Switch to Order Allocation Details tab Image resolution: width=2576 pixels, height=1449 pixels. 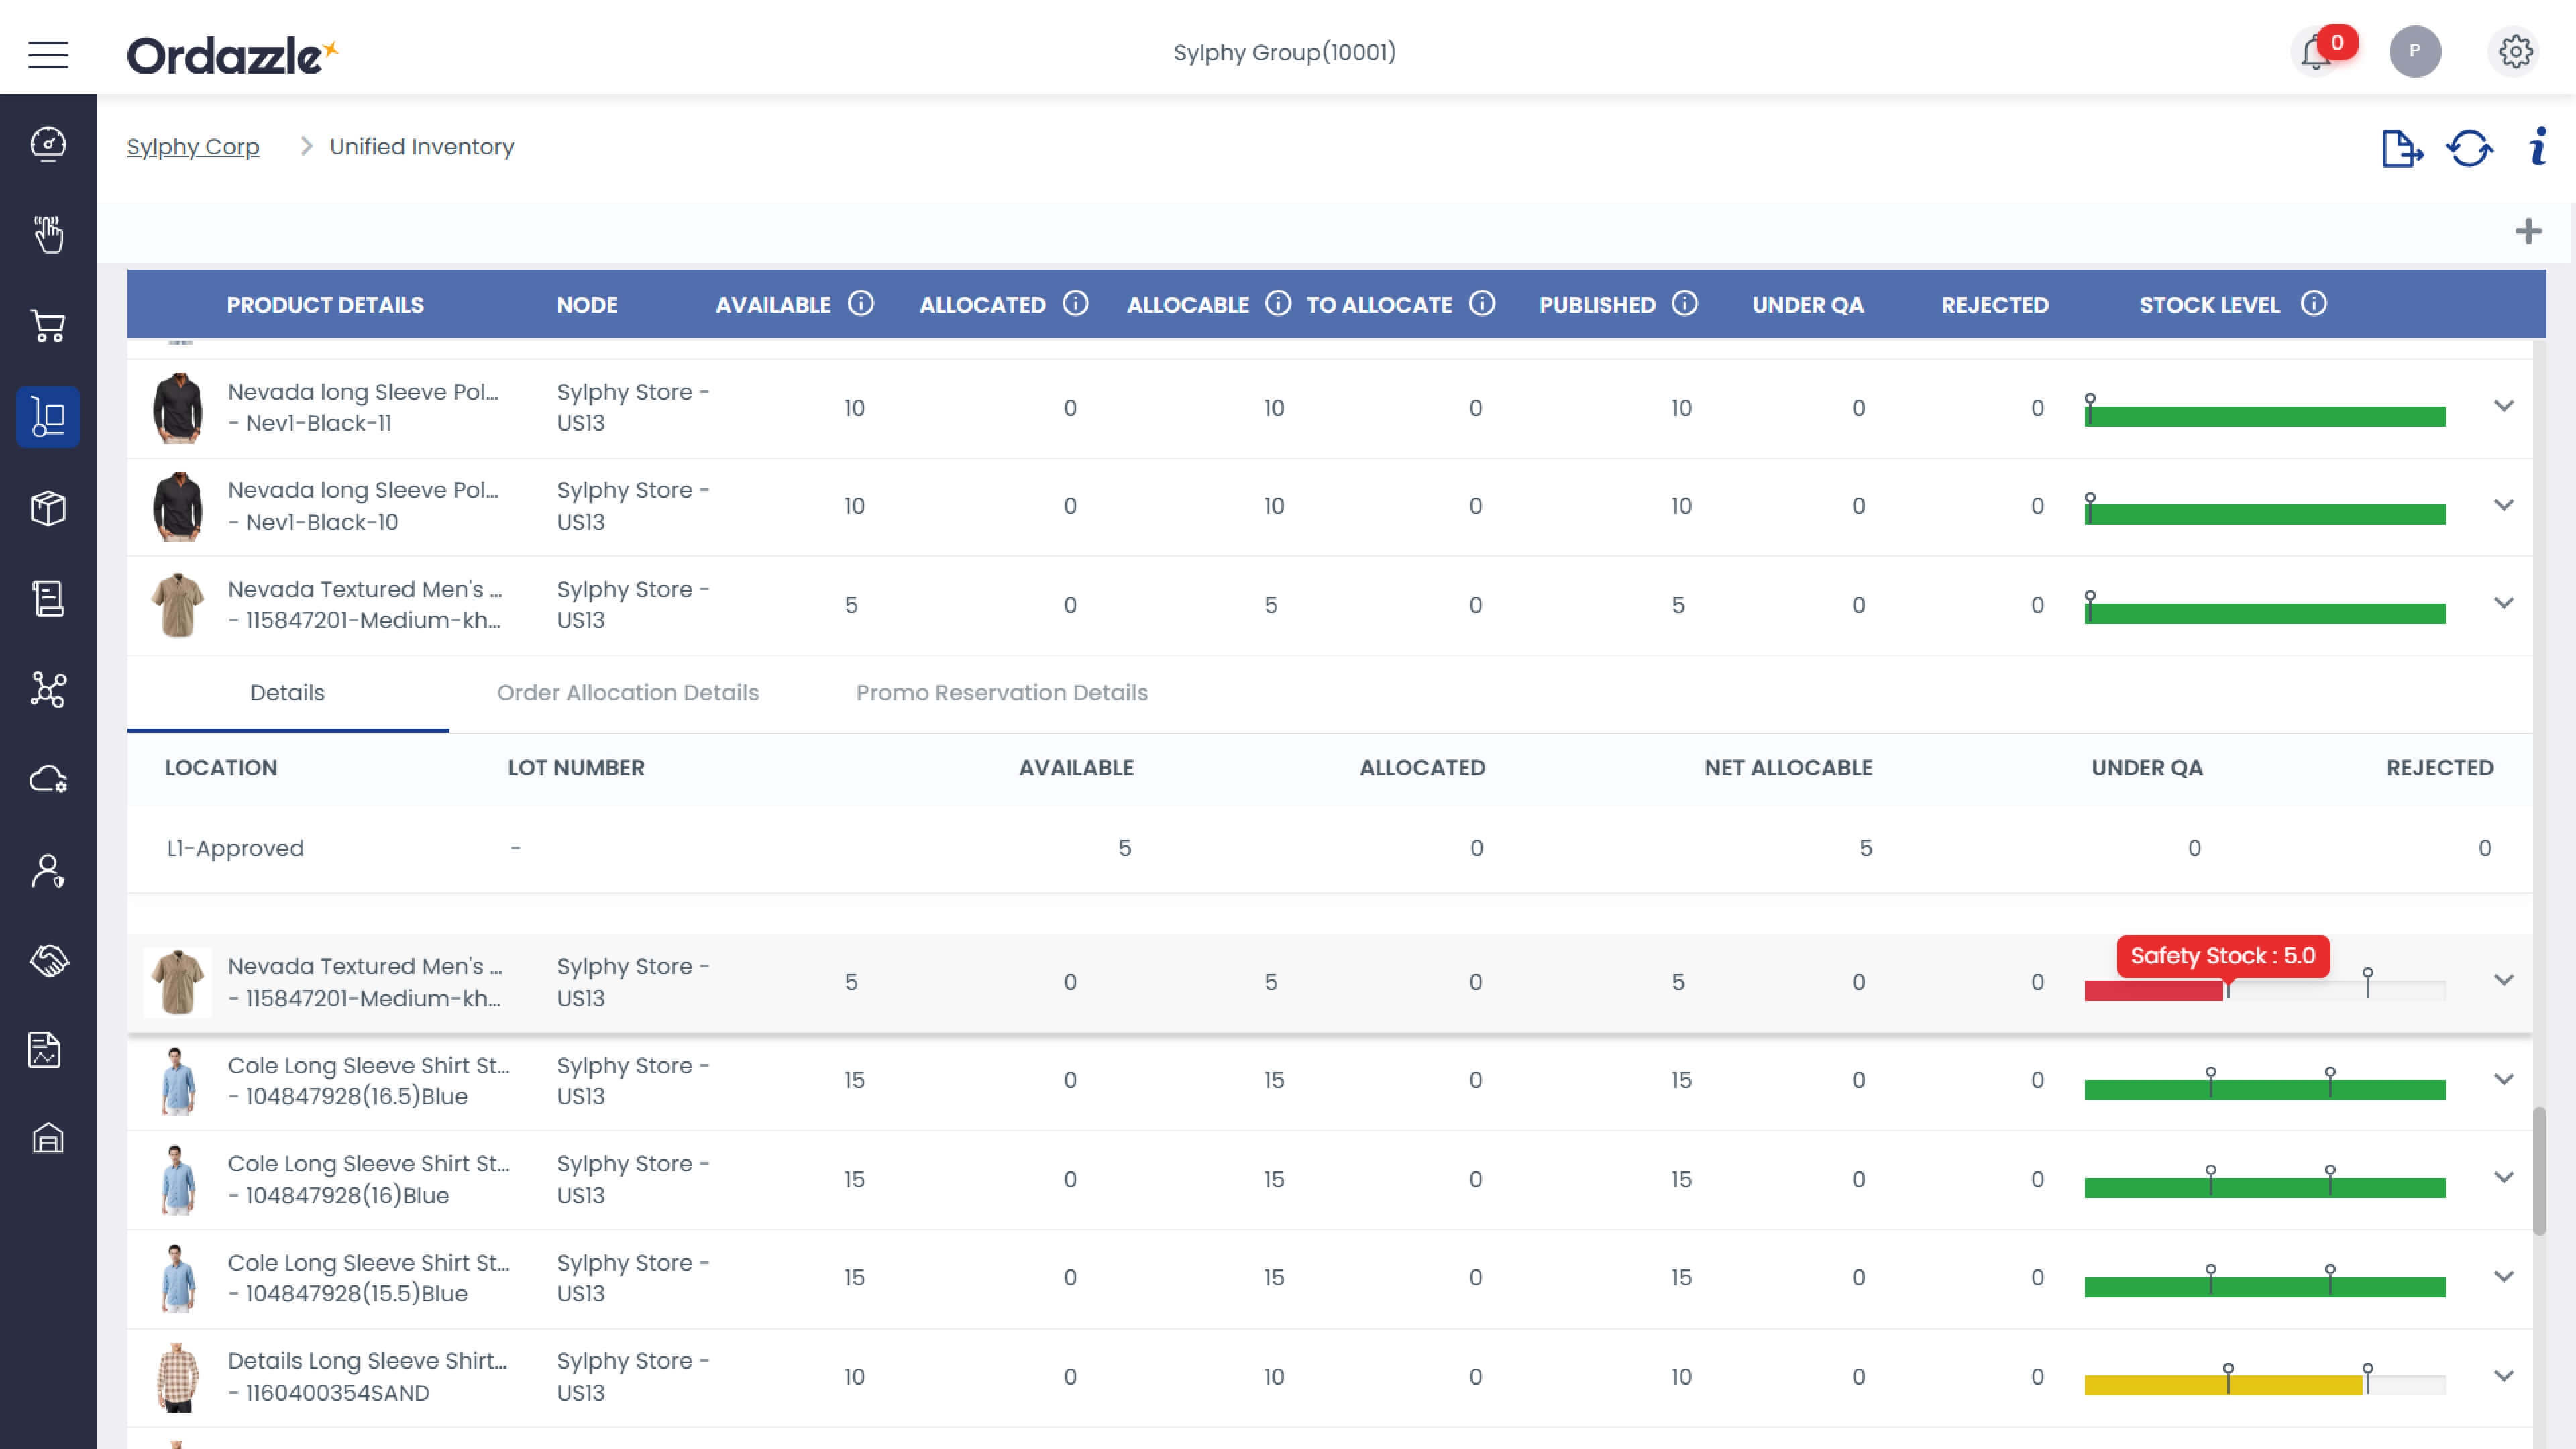[x=628, y=692]
